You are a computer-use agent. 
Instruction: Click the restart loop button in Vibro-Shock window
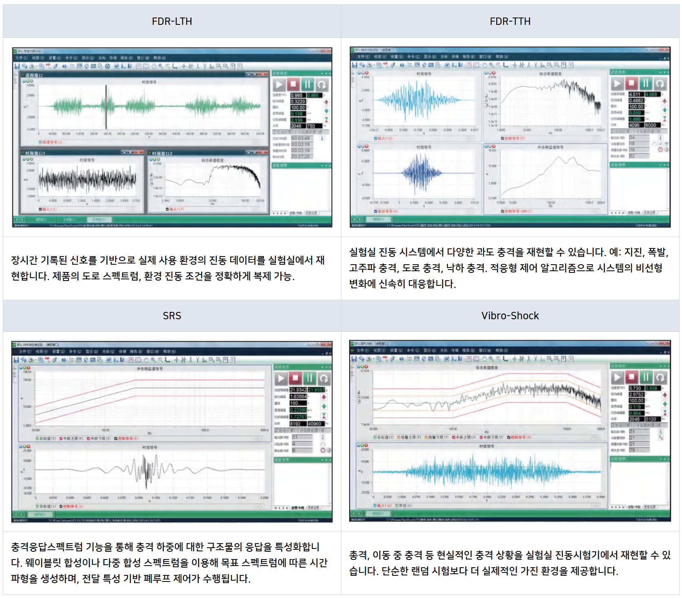(660, 377)
